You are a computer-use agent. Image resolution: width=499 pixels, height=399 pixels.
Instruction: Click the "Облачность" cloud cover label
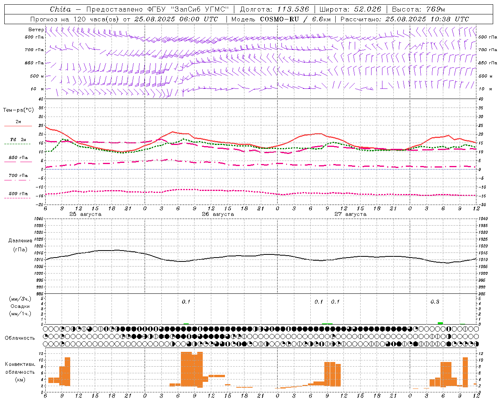[x=20, y=338]
